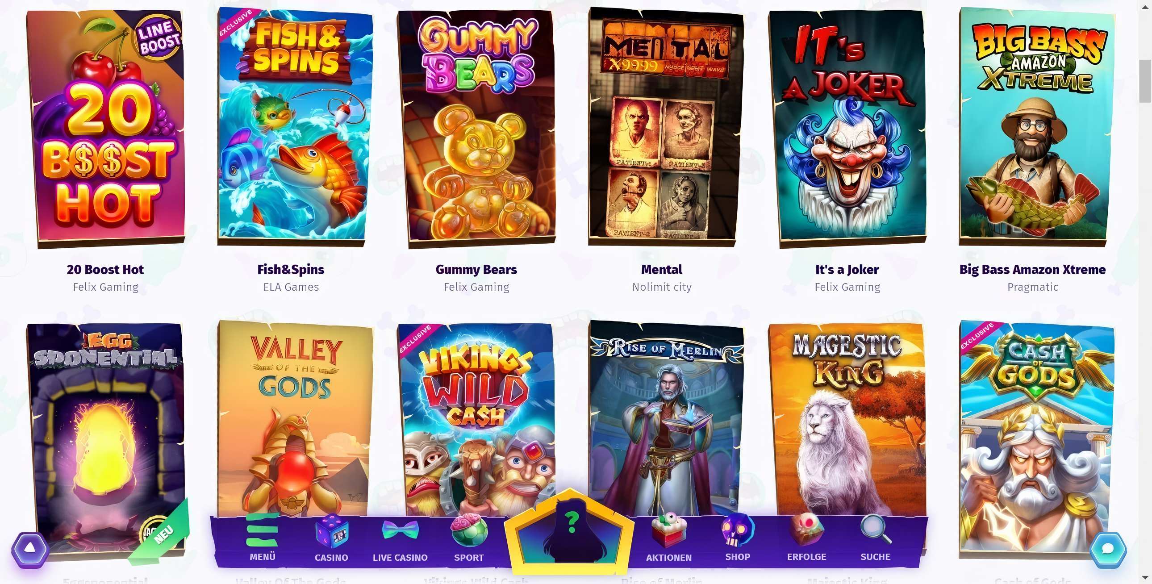Open the Sport brain-ball icon
This screenshot has width=1152, height=584.
(x=469, y=531)
